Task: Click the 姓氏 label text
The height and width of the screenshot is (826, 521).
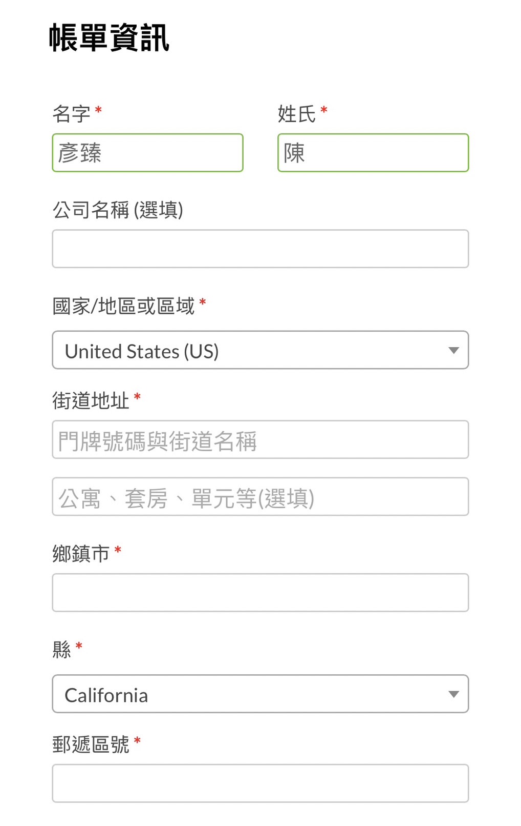Action: [296, 114]
